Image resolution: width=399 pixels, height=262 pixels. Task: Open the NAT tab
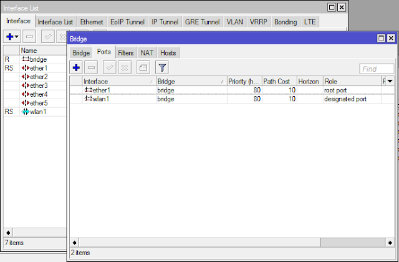[147, 53]
